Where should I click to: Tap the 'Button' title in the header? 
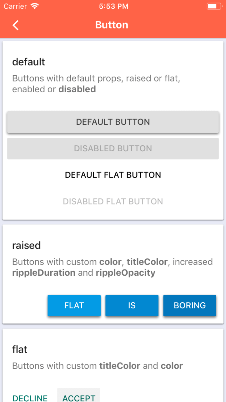pyautogui.click(x=112, y=25)
